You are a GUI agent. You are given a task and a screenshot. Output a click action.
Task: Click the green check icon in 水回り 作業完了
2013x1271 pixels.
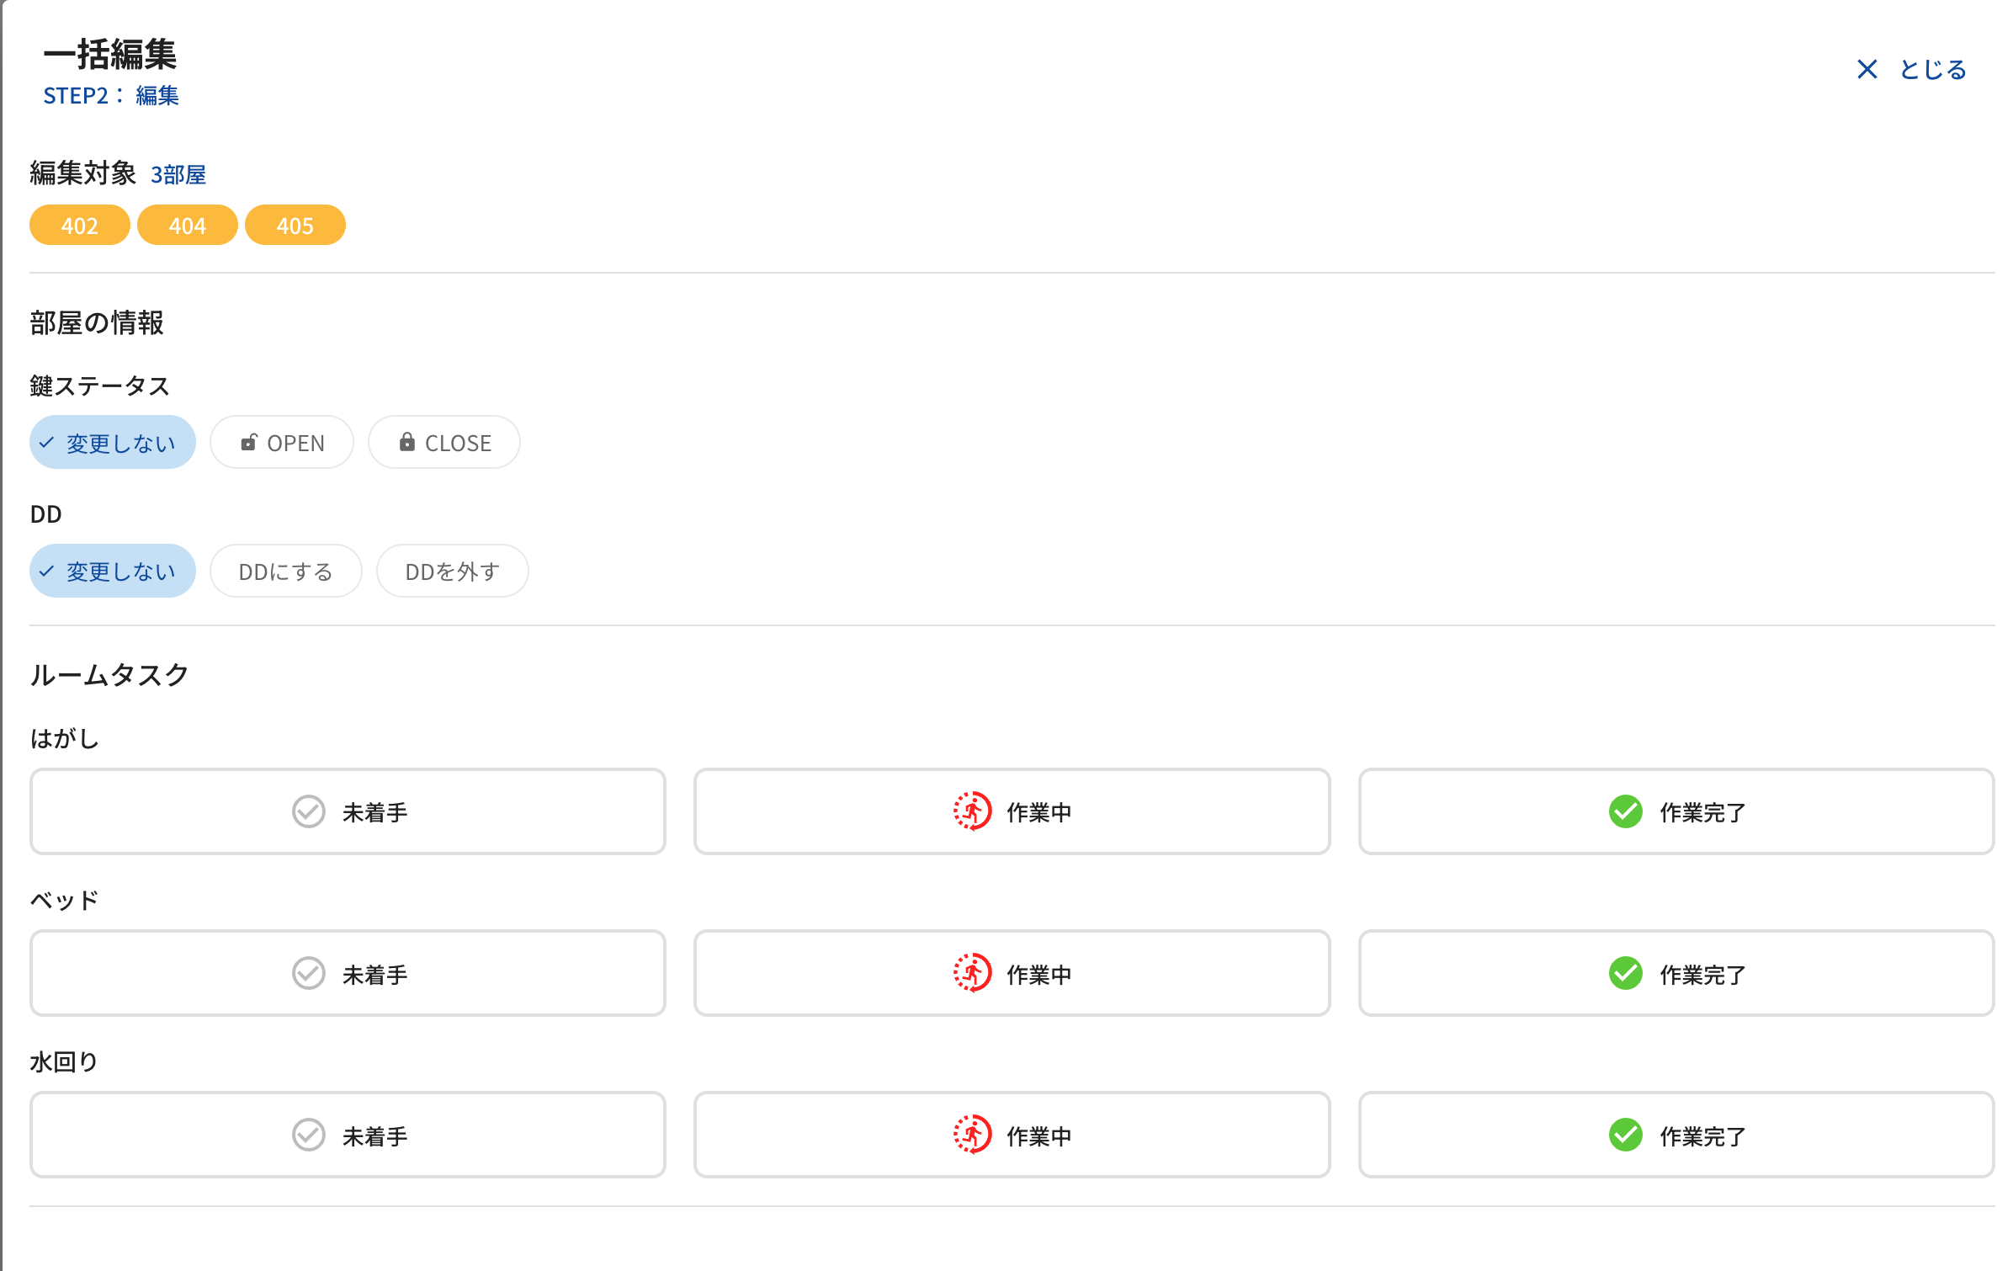pyautogui.click(x=1625, y=1135)
